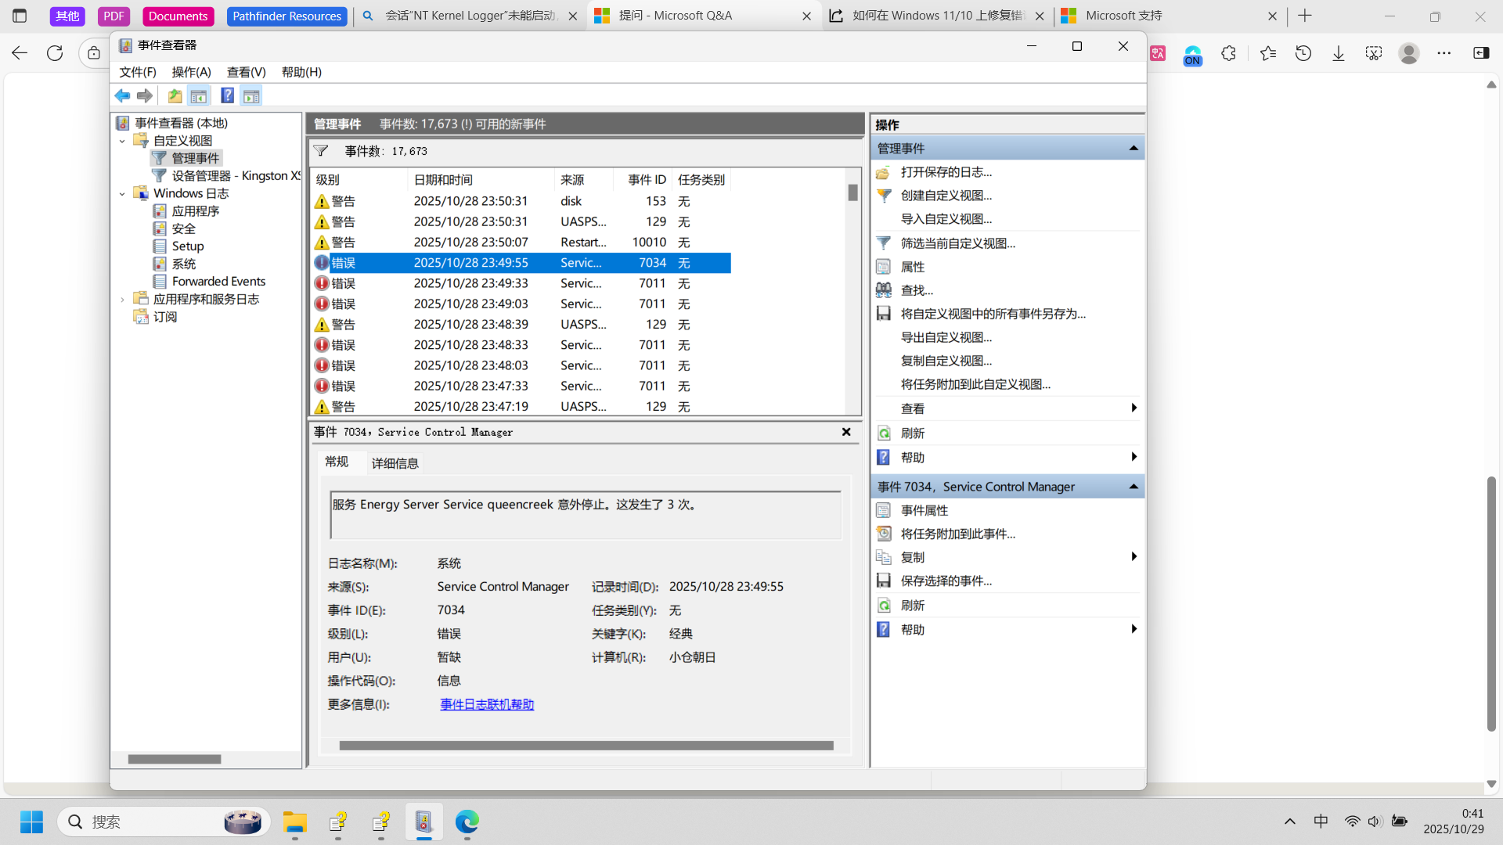Click 刷新 under 事件 7034 actions
This screenshot has width=1503, height=845.
click(x=912, y=606)
